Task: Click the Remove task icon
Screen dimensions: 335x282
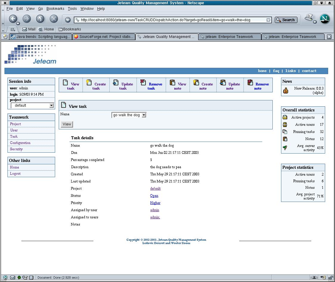Action: pos(143,83)
